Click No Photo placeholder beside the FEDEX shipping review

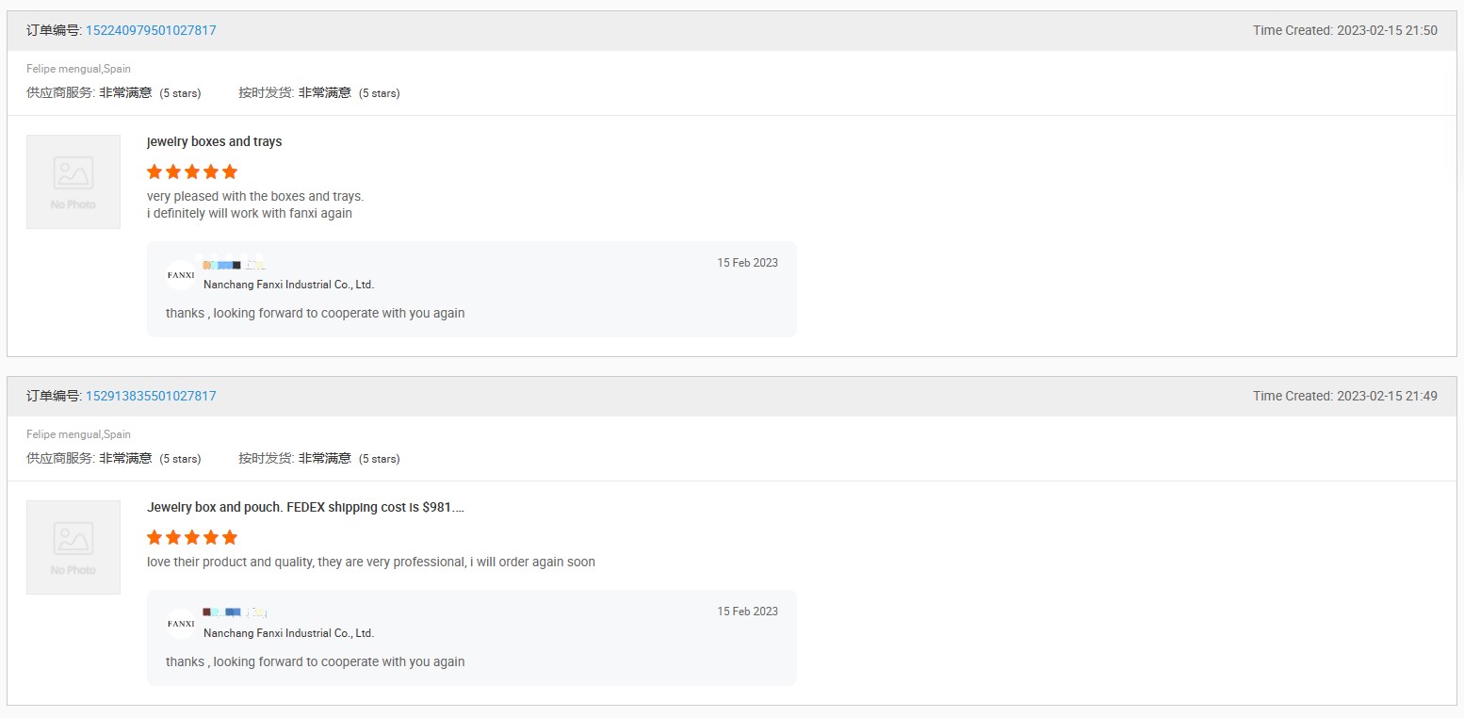tap(73, 547)
